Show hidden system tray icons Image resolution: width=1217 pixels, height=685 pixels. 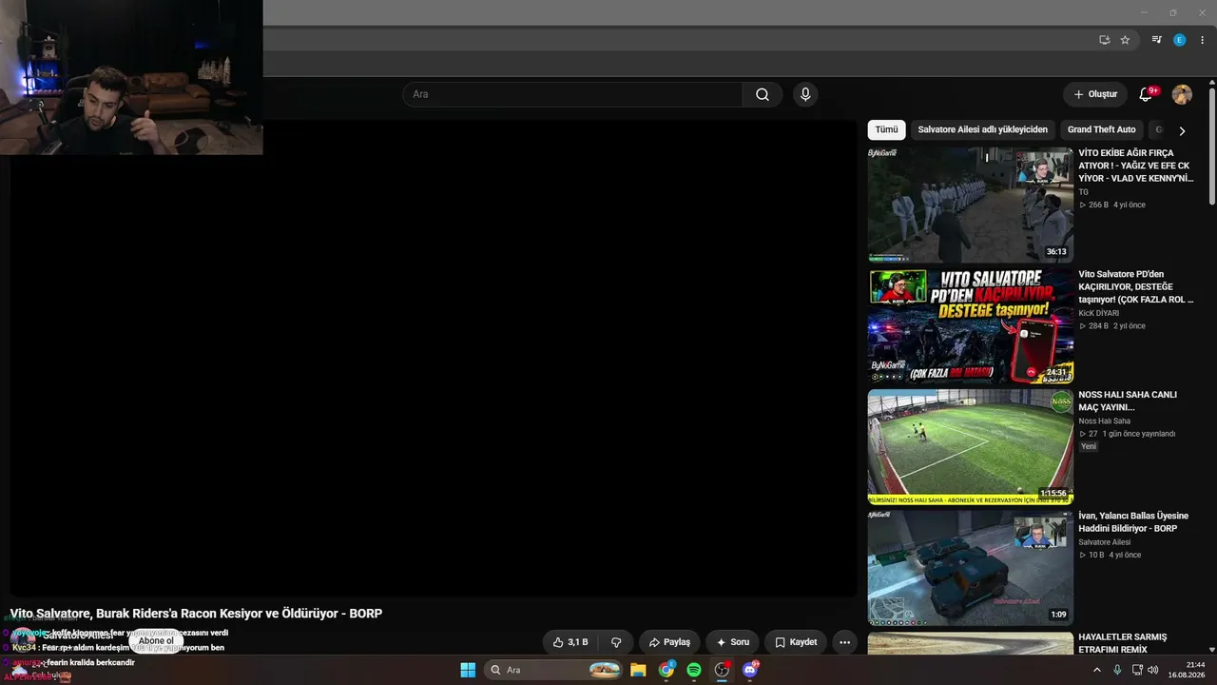pyautogui.click(x=1096, y=670)
